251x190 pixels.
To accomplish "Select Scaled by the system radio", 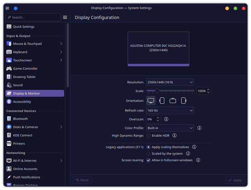I will click(x=148, y=154).
